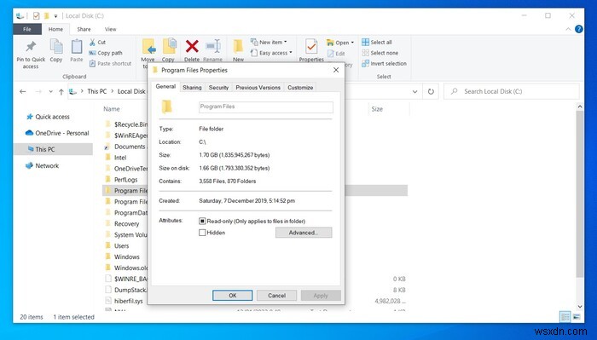Image resolution: width=597 pixels, height=340 pixels.
Task: Click the Size column header
Action: 377,109
